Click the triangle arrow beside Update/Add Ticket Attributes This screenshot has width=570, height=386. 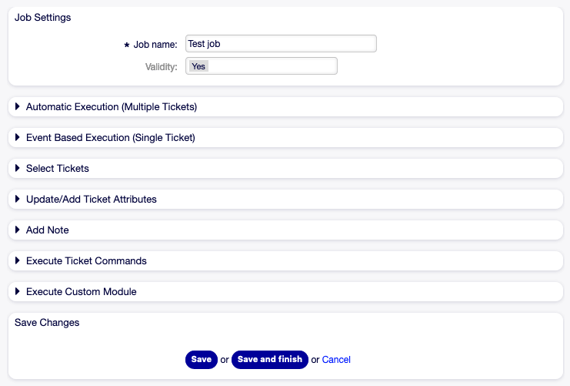[18, 200]
